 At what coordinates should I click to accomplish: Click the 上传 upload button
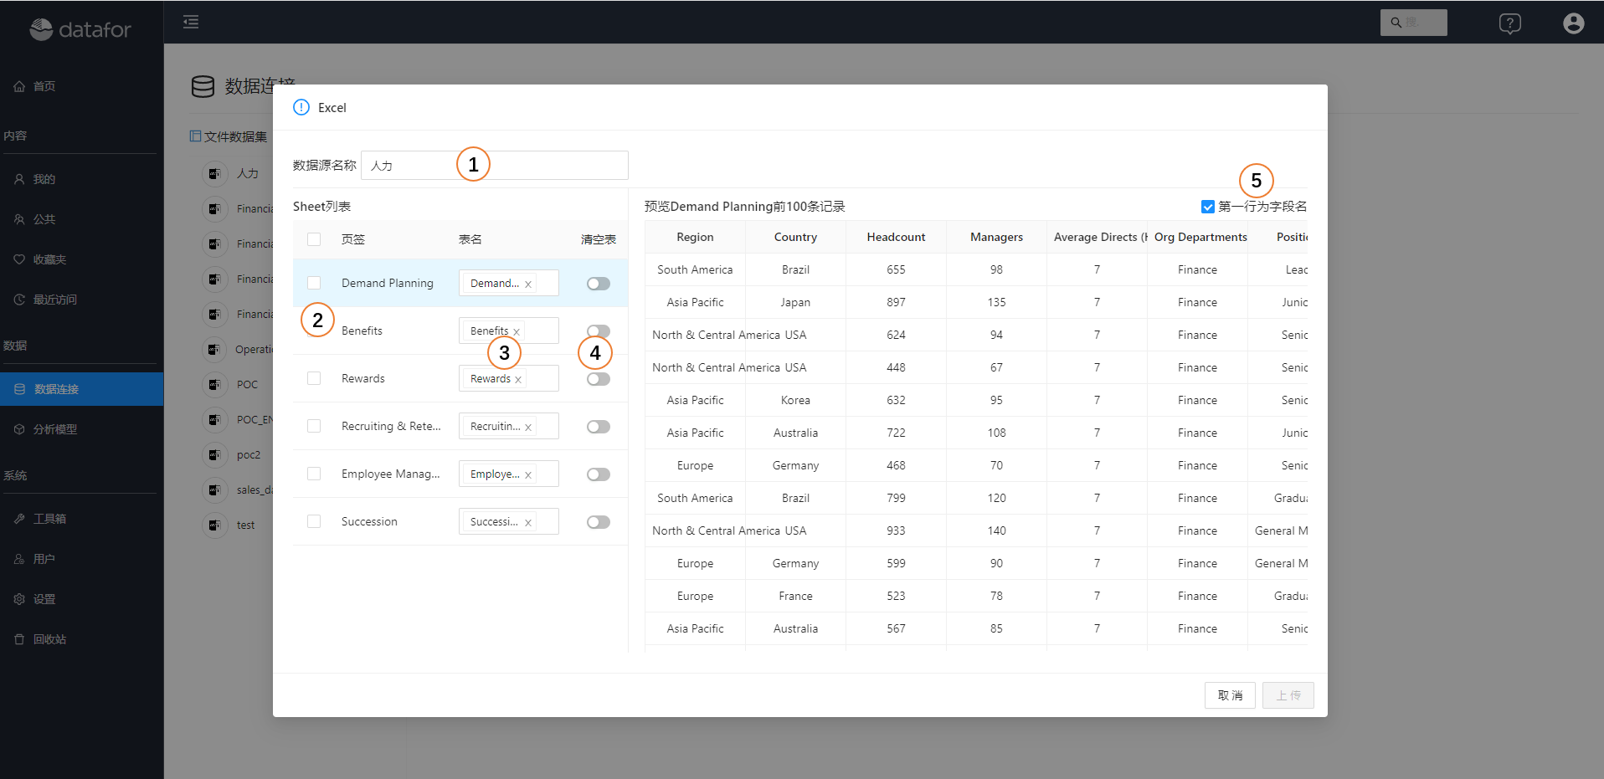1288,695
